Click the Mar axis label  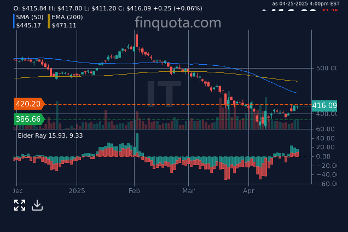coord(188,191)
